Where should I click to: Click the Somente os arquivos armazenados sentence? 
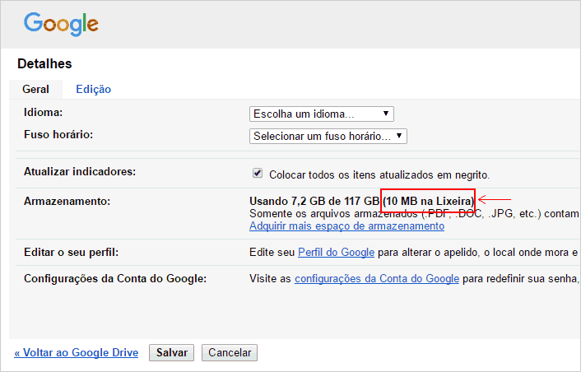[414, 214]
